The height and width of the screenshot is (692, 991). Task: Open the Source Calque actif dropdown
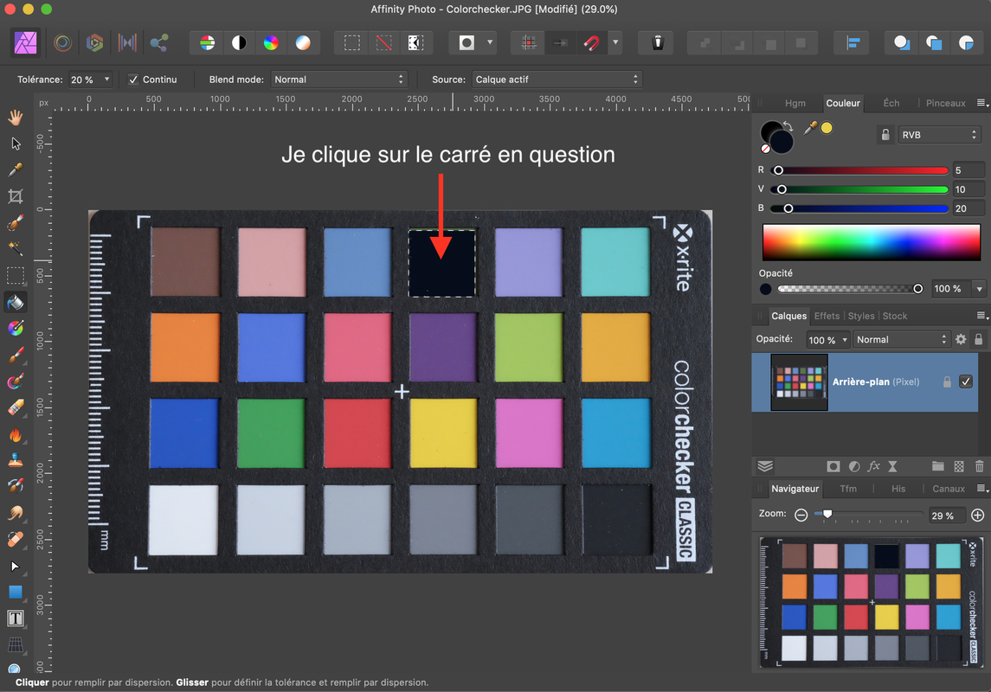click(x=557, y=80)
